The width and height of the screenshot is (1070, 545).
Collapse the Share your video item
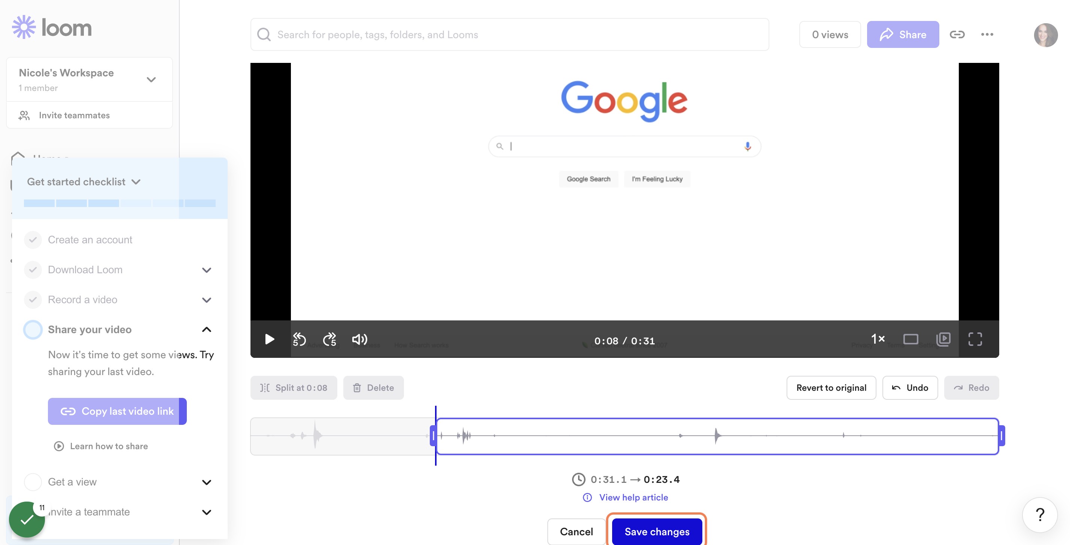pos(206,329)
